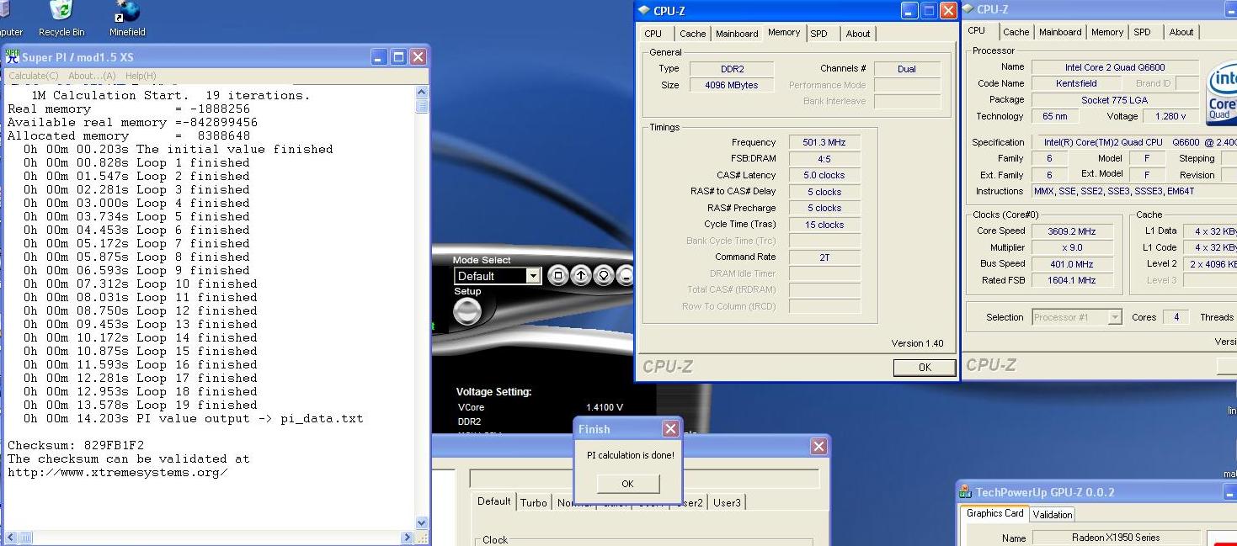Viewport: 1237px width, 546px height.
Task: Switch to CPU tab in CPU-Z Memory window
Action: (x=653, y=34)
